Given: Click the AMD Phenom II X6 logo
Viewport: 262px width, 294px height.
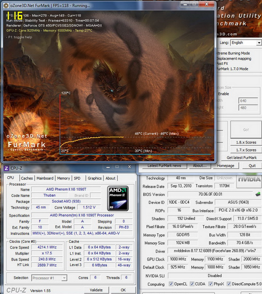Looking at the screenshot, I should (x=118, y=198).
